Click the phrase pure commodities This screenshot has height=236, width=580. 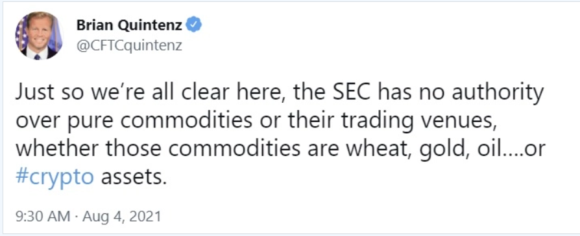(x=125, y=122)
